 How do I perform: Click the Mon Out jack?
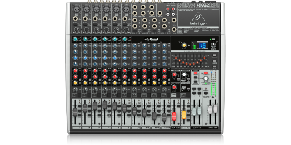(159, 13)
